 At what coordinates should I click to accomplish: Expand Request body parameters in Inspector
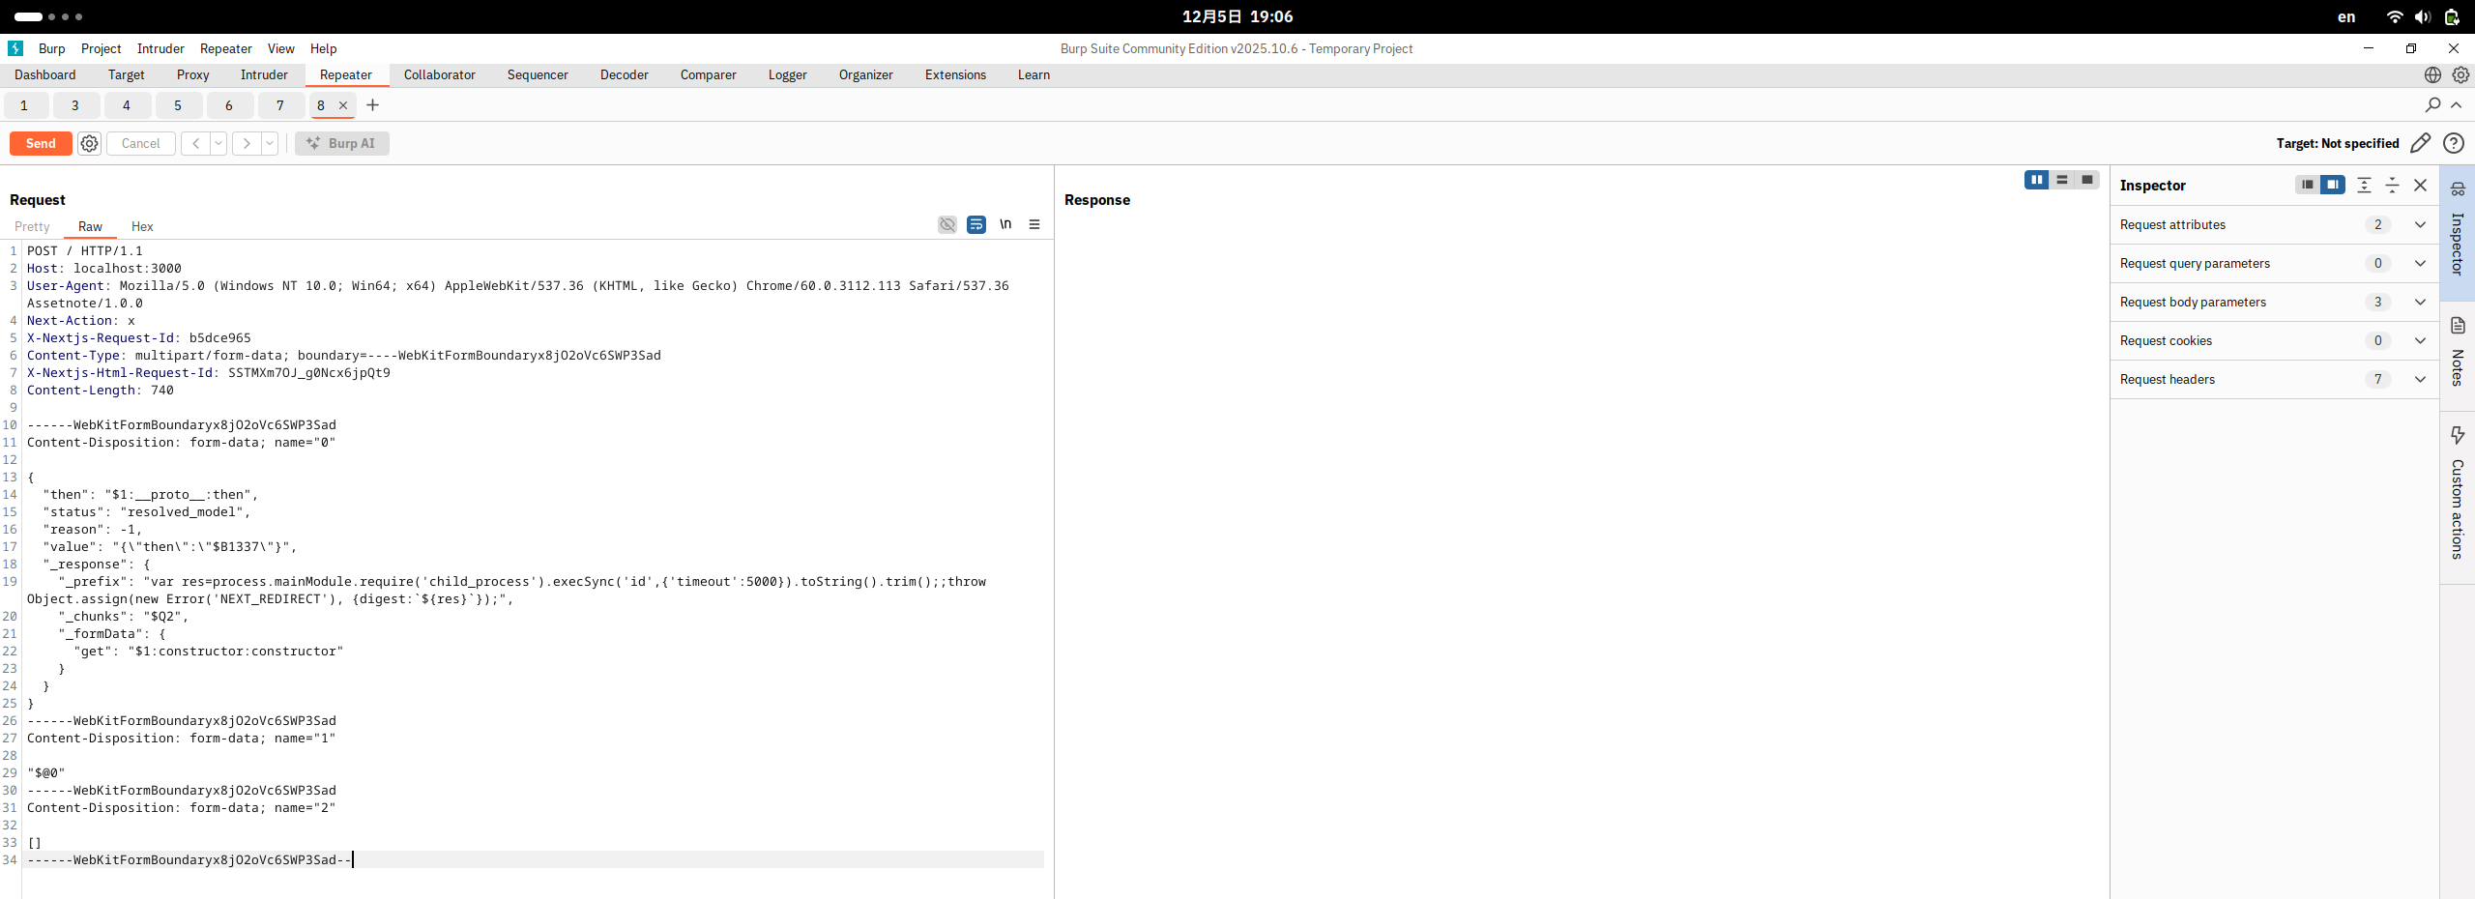[2421, 302]
